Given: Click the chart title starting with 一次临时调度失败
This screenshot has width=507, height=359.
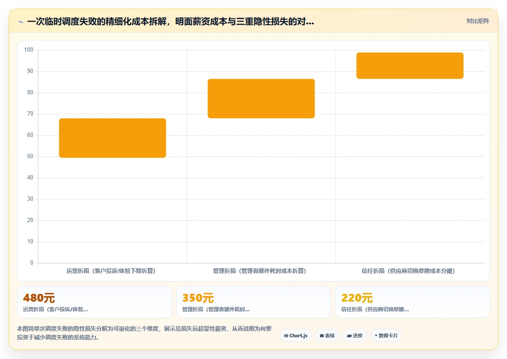Looking at the screenshot, I should (x=171, y=22).
